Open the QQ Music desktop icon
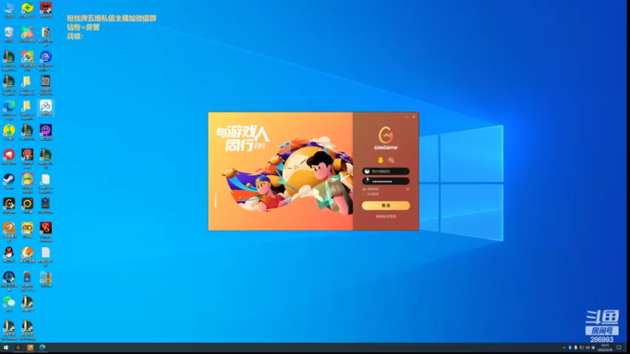Viewport: 630px width, 354px height. coord(9,132)
